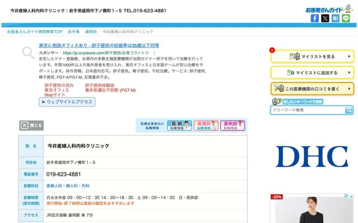Screen dimensions: 358x223
Task: Open 着床前遺伝子診断 (PGT-M) ad sublink
Action: (110, 90)
